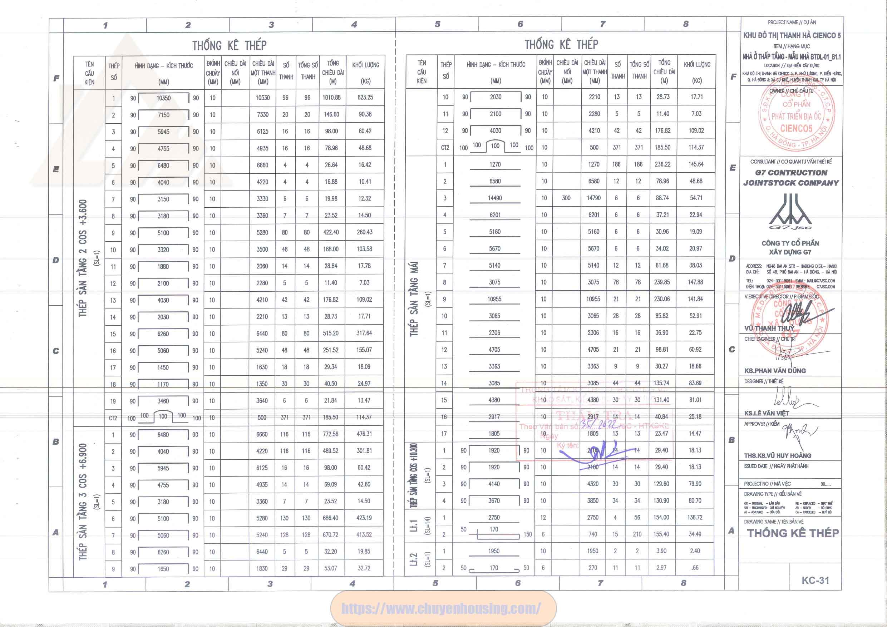Viewport: 887px width, 627px height.
Task: Select total length value '155.40'
Action: tap(661, 534)
